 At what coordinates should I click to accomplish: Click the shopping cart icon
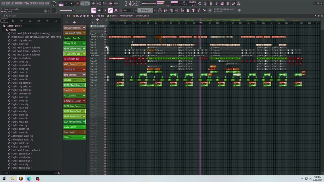(x=210, y=10)
